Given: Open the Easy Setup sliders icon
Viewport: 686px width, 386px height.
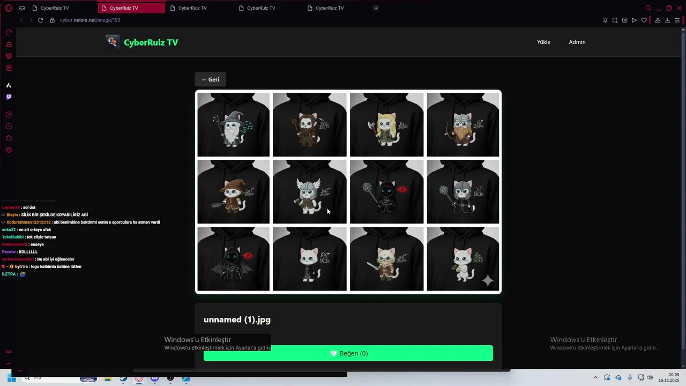Looking at the screenshot, I should point(677,20).
